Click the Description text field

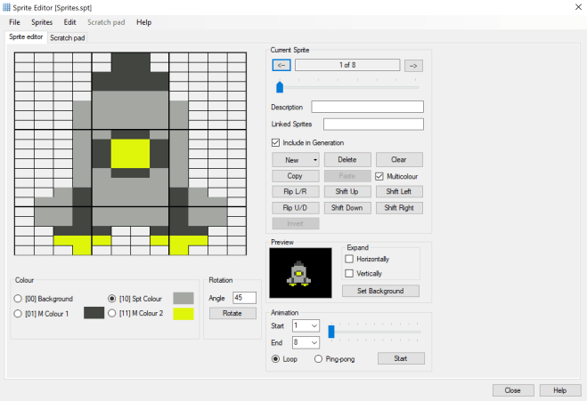[367, 107]
